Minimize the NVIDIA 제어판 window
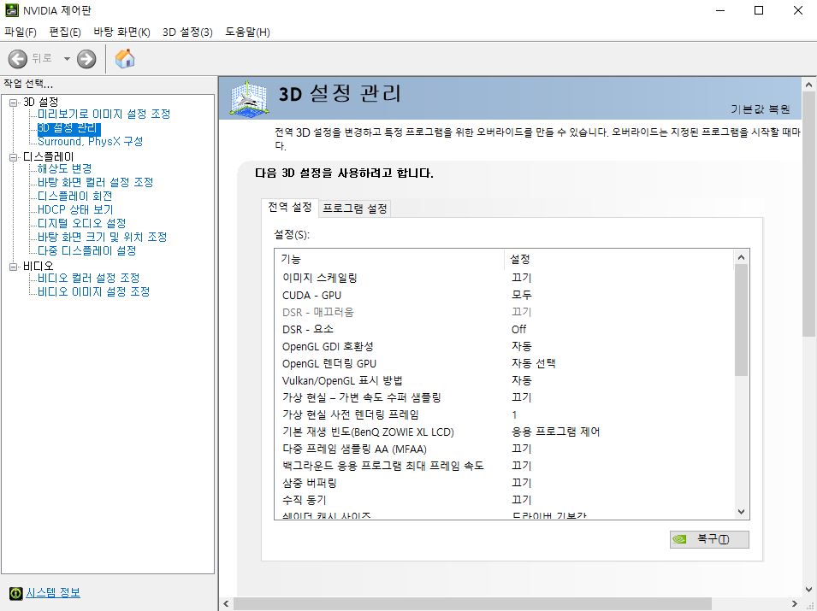This screenshot has width=817, height=611. 721,10
